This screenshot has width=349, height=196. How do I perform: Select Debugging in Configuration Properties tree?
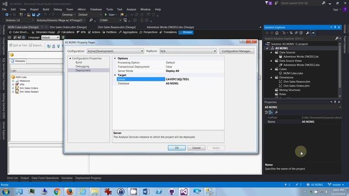tap(82, 66)
